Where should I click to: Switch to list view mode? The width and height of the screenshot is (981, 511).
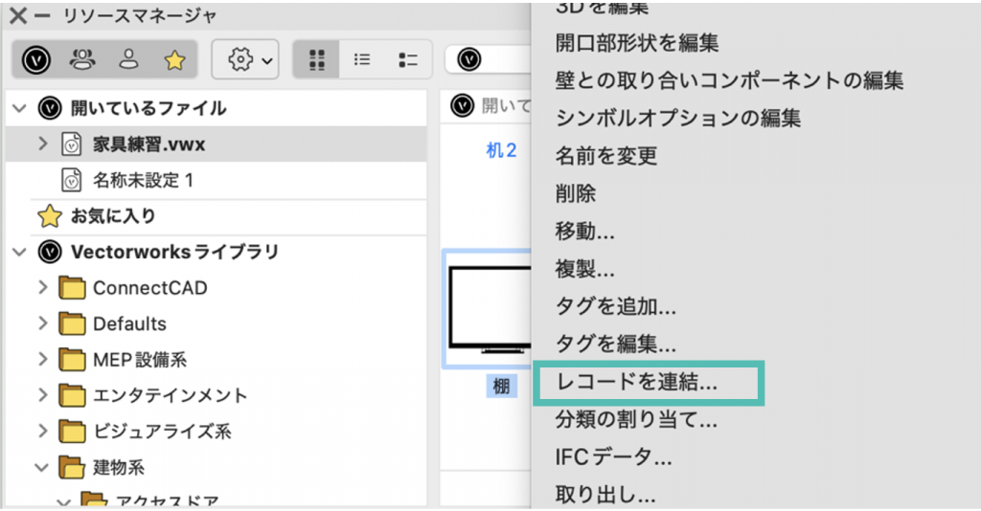pos(362,60)
